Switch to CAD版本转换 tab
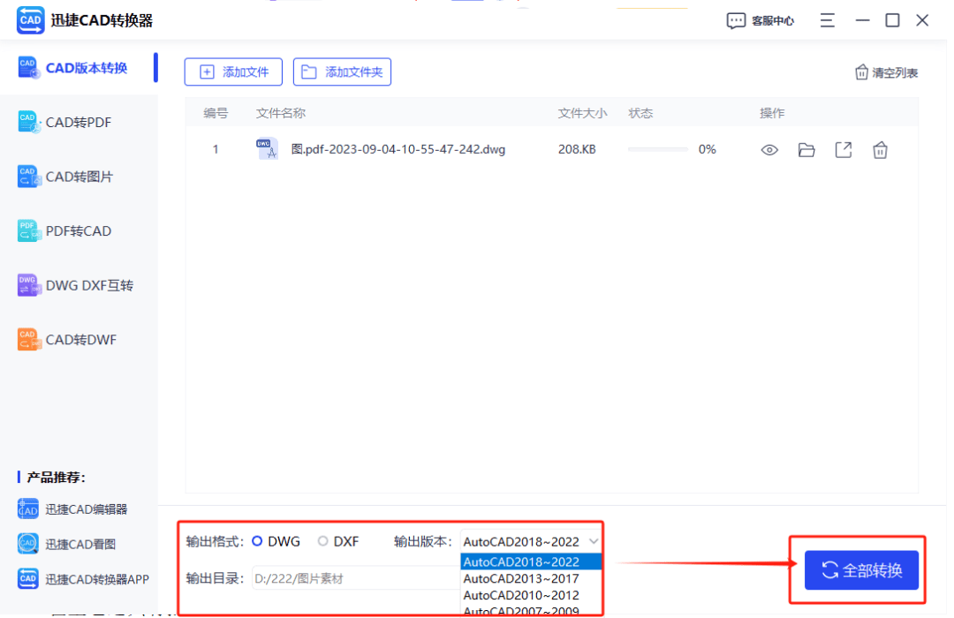The width and height of the screenshot is (954, 618). coord(79,67)
